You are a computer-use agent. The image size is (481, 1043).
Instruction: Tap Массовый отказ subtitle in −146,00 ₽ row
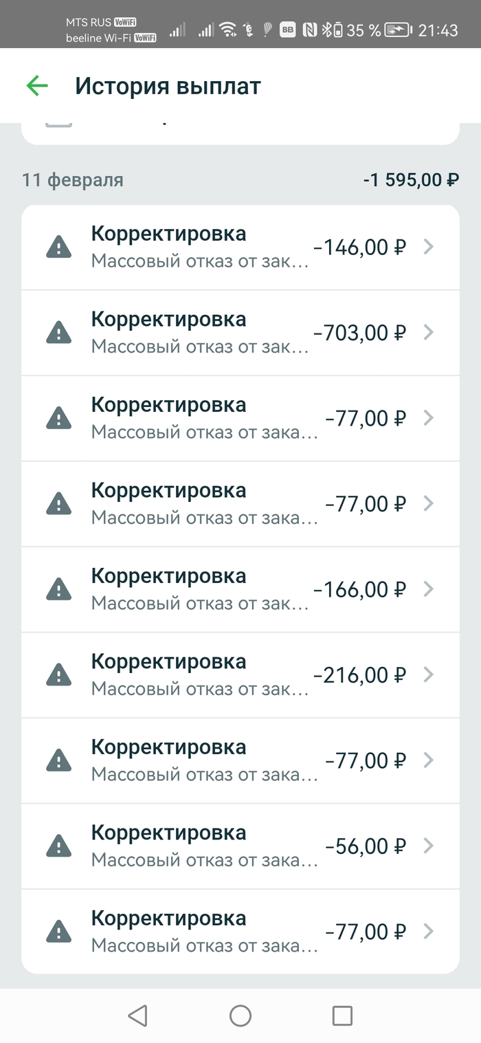point(200,261)
